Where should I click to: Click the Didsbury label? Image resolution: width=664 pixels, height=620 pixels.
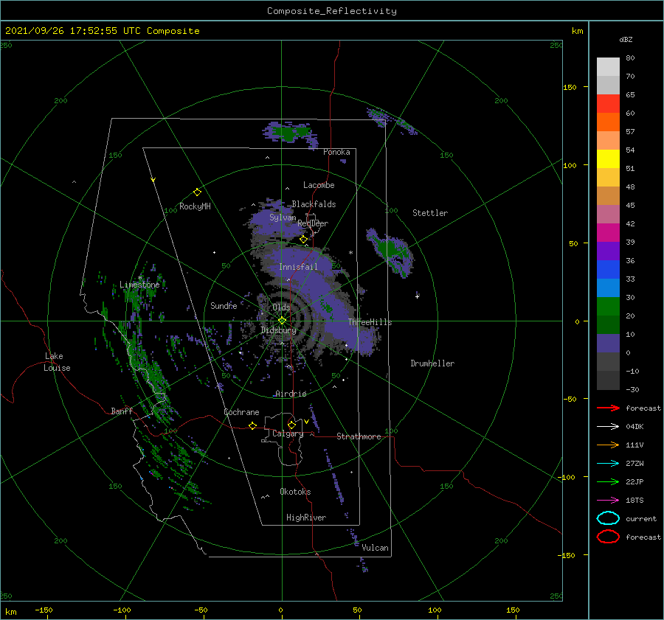[x=278, y=330]
